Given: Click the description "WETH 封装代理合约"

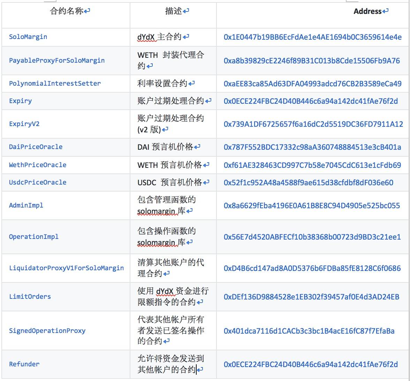Looking at the screenshot, I should pyautogui.click(x=171, y=60).
